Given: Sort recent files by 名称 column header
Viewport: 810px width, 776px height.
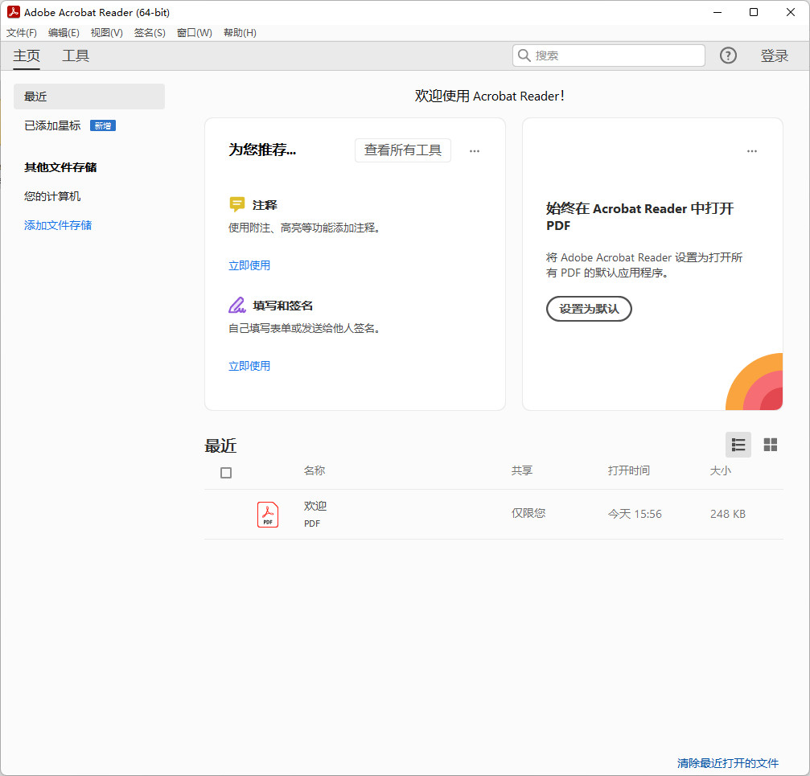Looking at the screenshot, I should pos(314,470).
